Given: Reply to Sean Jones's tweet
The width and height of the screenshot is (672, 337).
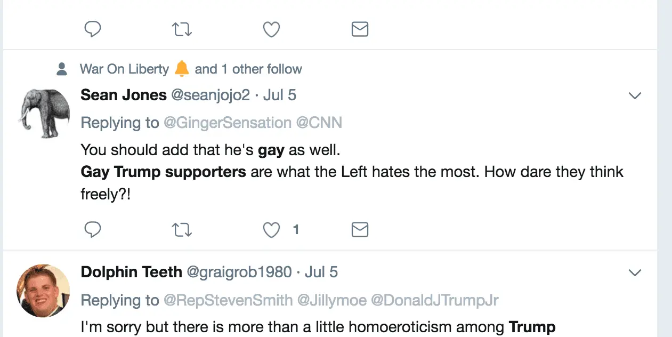Looking at the screenshot, I should [93, 230].
